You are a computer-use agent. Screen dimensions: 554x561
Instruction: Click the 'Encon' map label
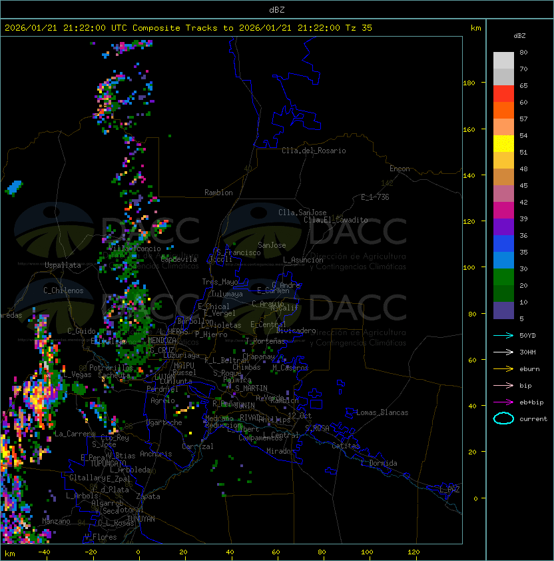[x=400, y=169]
